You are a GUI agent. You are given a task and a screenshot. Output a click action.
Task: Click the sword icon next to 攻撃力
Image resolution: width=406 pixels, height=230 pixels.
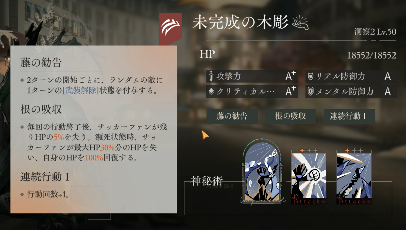click(211, 76)
